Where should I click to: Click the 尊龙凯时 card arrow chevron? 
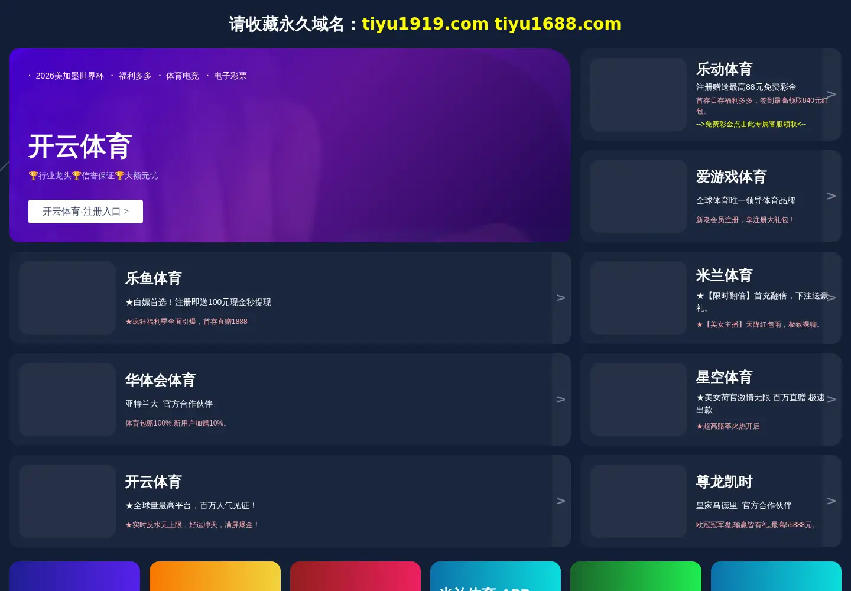831,501
